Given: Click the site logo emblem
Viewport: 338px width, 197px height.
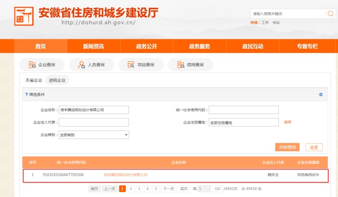Looking at the screenshot, I should click(x=24, y=16).
